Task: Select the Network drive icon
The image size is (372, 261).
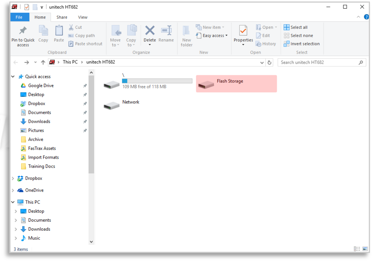Action: point(112,105)
